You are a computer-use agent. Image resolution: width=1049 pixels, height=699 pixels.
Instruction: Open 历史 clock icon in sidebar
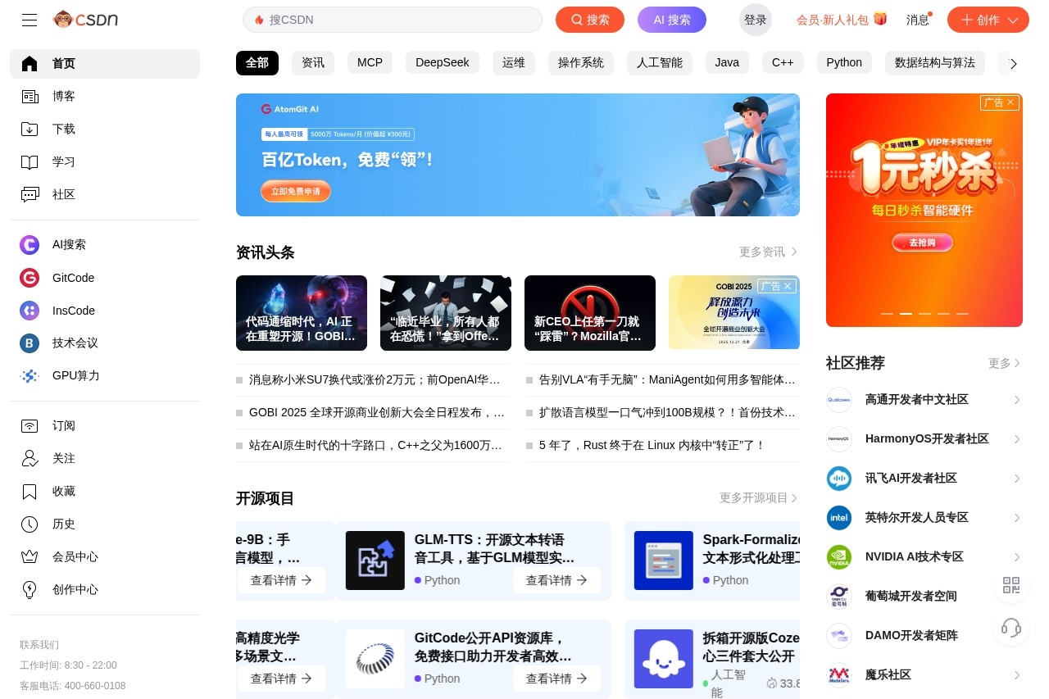pos(30,524)
